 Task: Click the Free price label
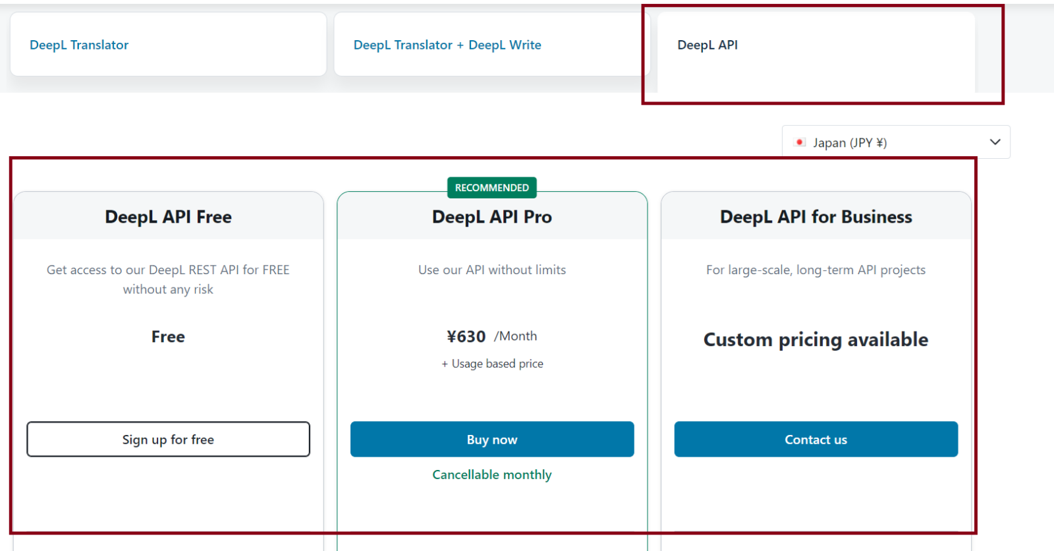coord(168,336)
